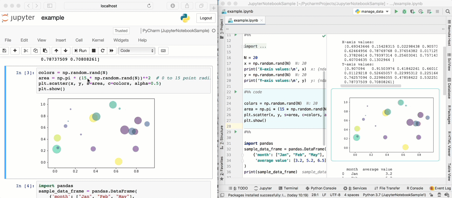Collapse fold marker at line 33 in PyCharm
This screenshot has width=452, height=198.
(x=243, y=155)
